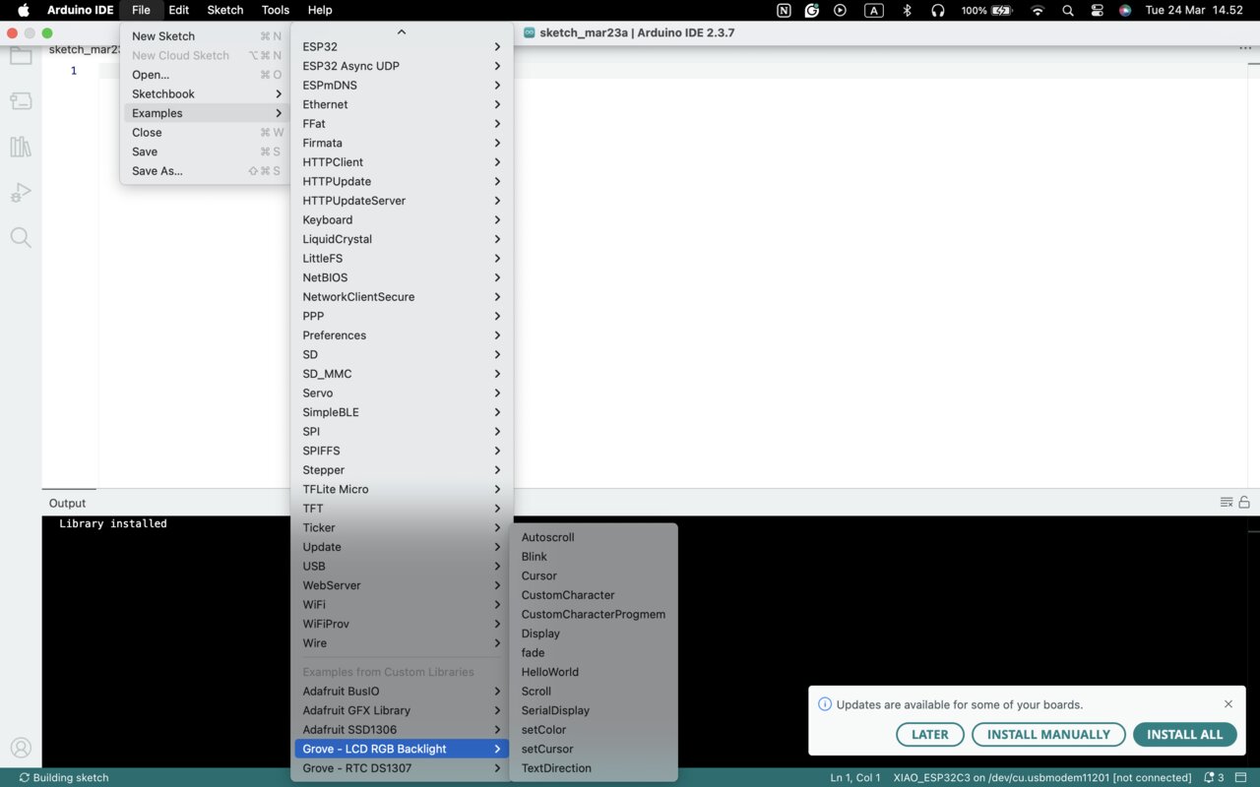
Task: Click the 'Building sketch' status indicator
Action: pyautogui.click(x=64, y=777)
